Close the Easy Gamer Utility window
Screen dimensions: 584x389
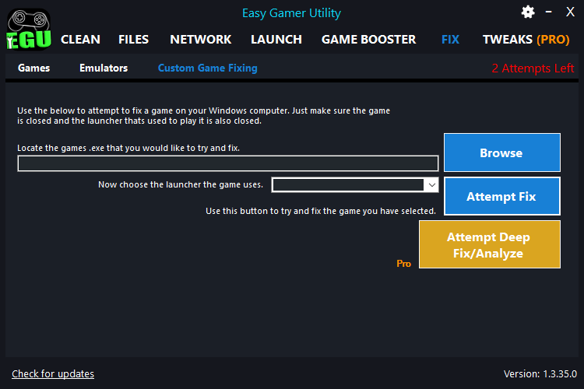[x=570, y=12]
